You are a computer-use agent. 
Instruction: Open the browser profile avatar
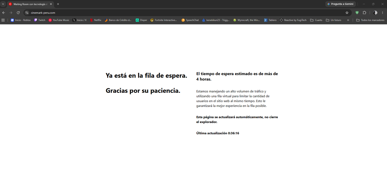pos(375,13)
